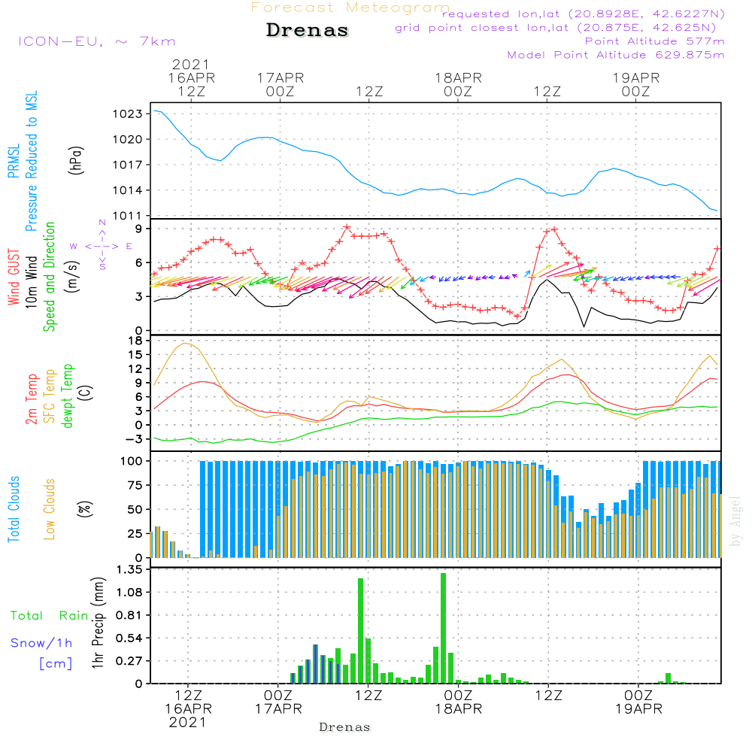Click the 1023 pressure axis value
752x752 pixels.
click(x=127, y=114)
